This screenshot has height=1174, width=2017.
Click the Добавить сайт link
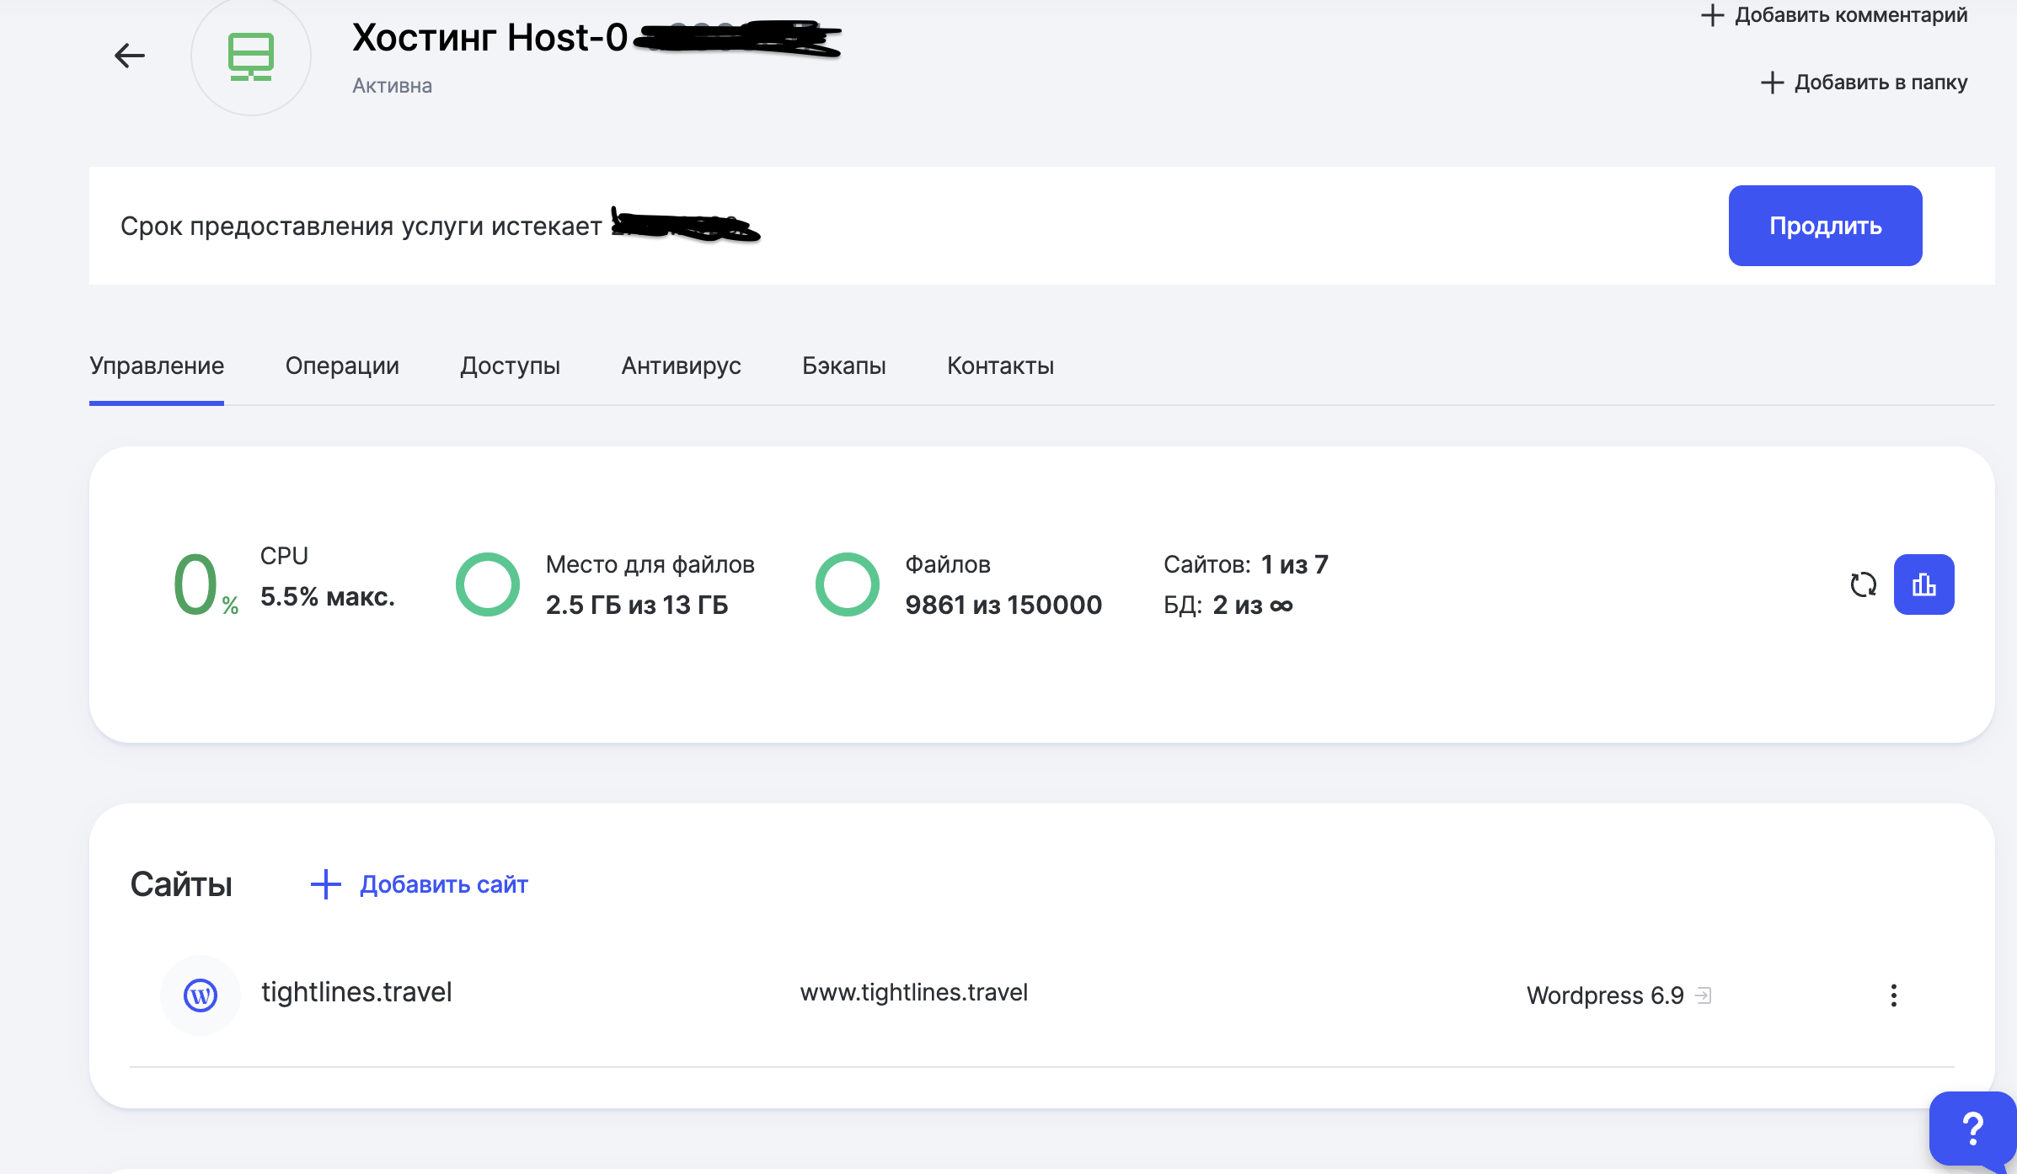[444, 884]
